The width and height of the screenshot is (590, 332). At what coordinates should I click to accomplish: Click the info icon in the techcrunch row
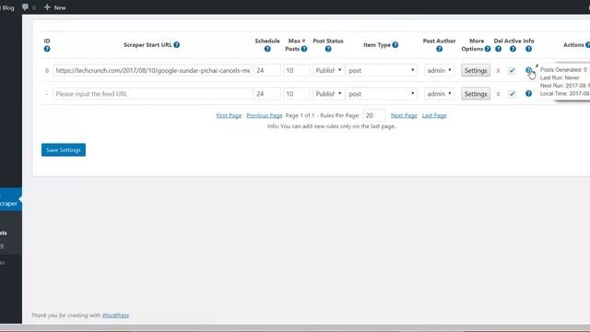pos(528,70)
